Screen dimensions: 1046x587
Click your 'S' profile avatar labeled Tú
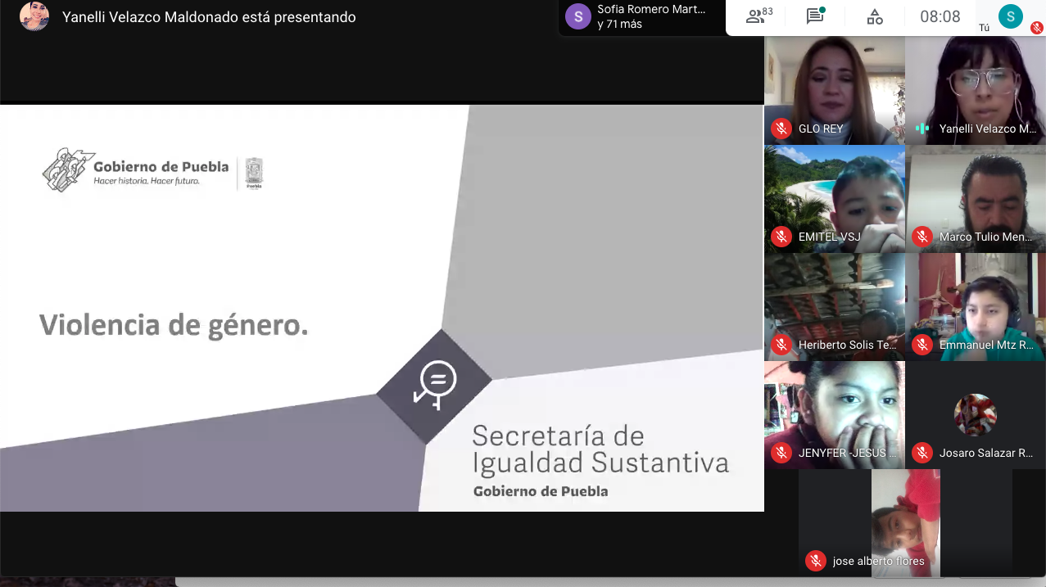click(1010, 16)
